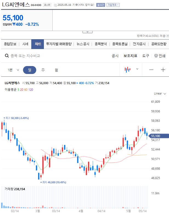The height and width of the screenshot is (214, 169).
Task: Click the 코스피 market badge
Action: point(47,5)
